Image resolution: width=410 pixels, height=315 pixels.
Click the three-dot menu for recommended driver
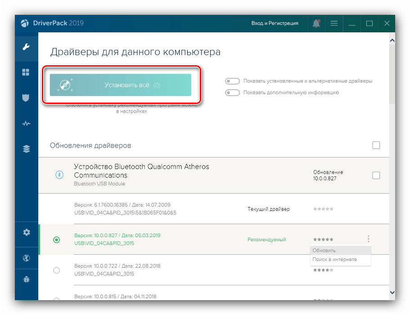click(369, 239)
